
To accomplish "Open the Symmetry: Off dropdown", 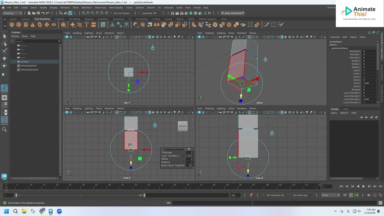I will pos(149,13).
